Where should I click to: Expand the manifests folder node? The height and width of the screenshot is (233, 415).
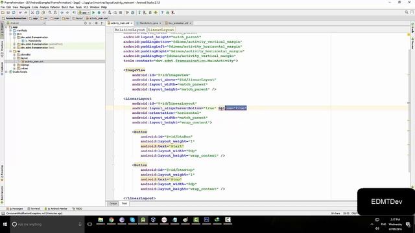point(10,30)
